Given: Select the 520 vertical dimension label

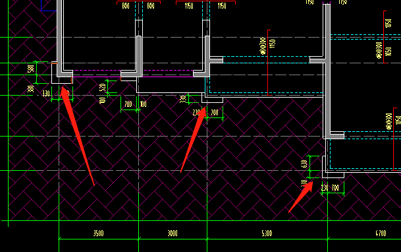Looking at the screenshot, I should click(x=102, y=88).
